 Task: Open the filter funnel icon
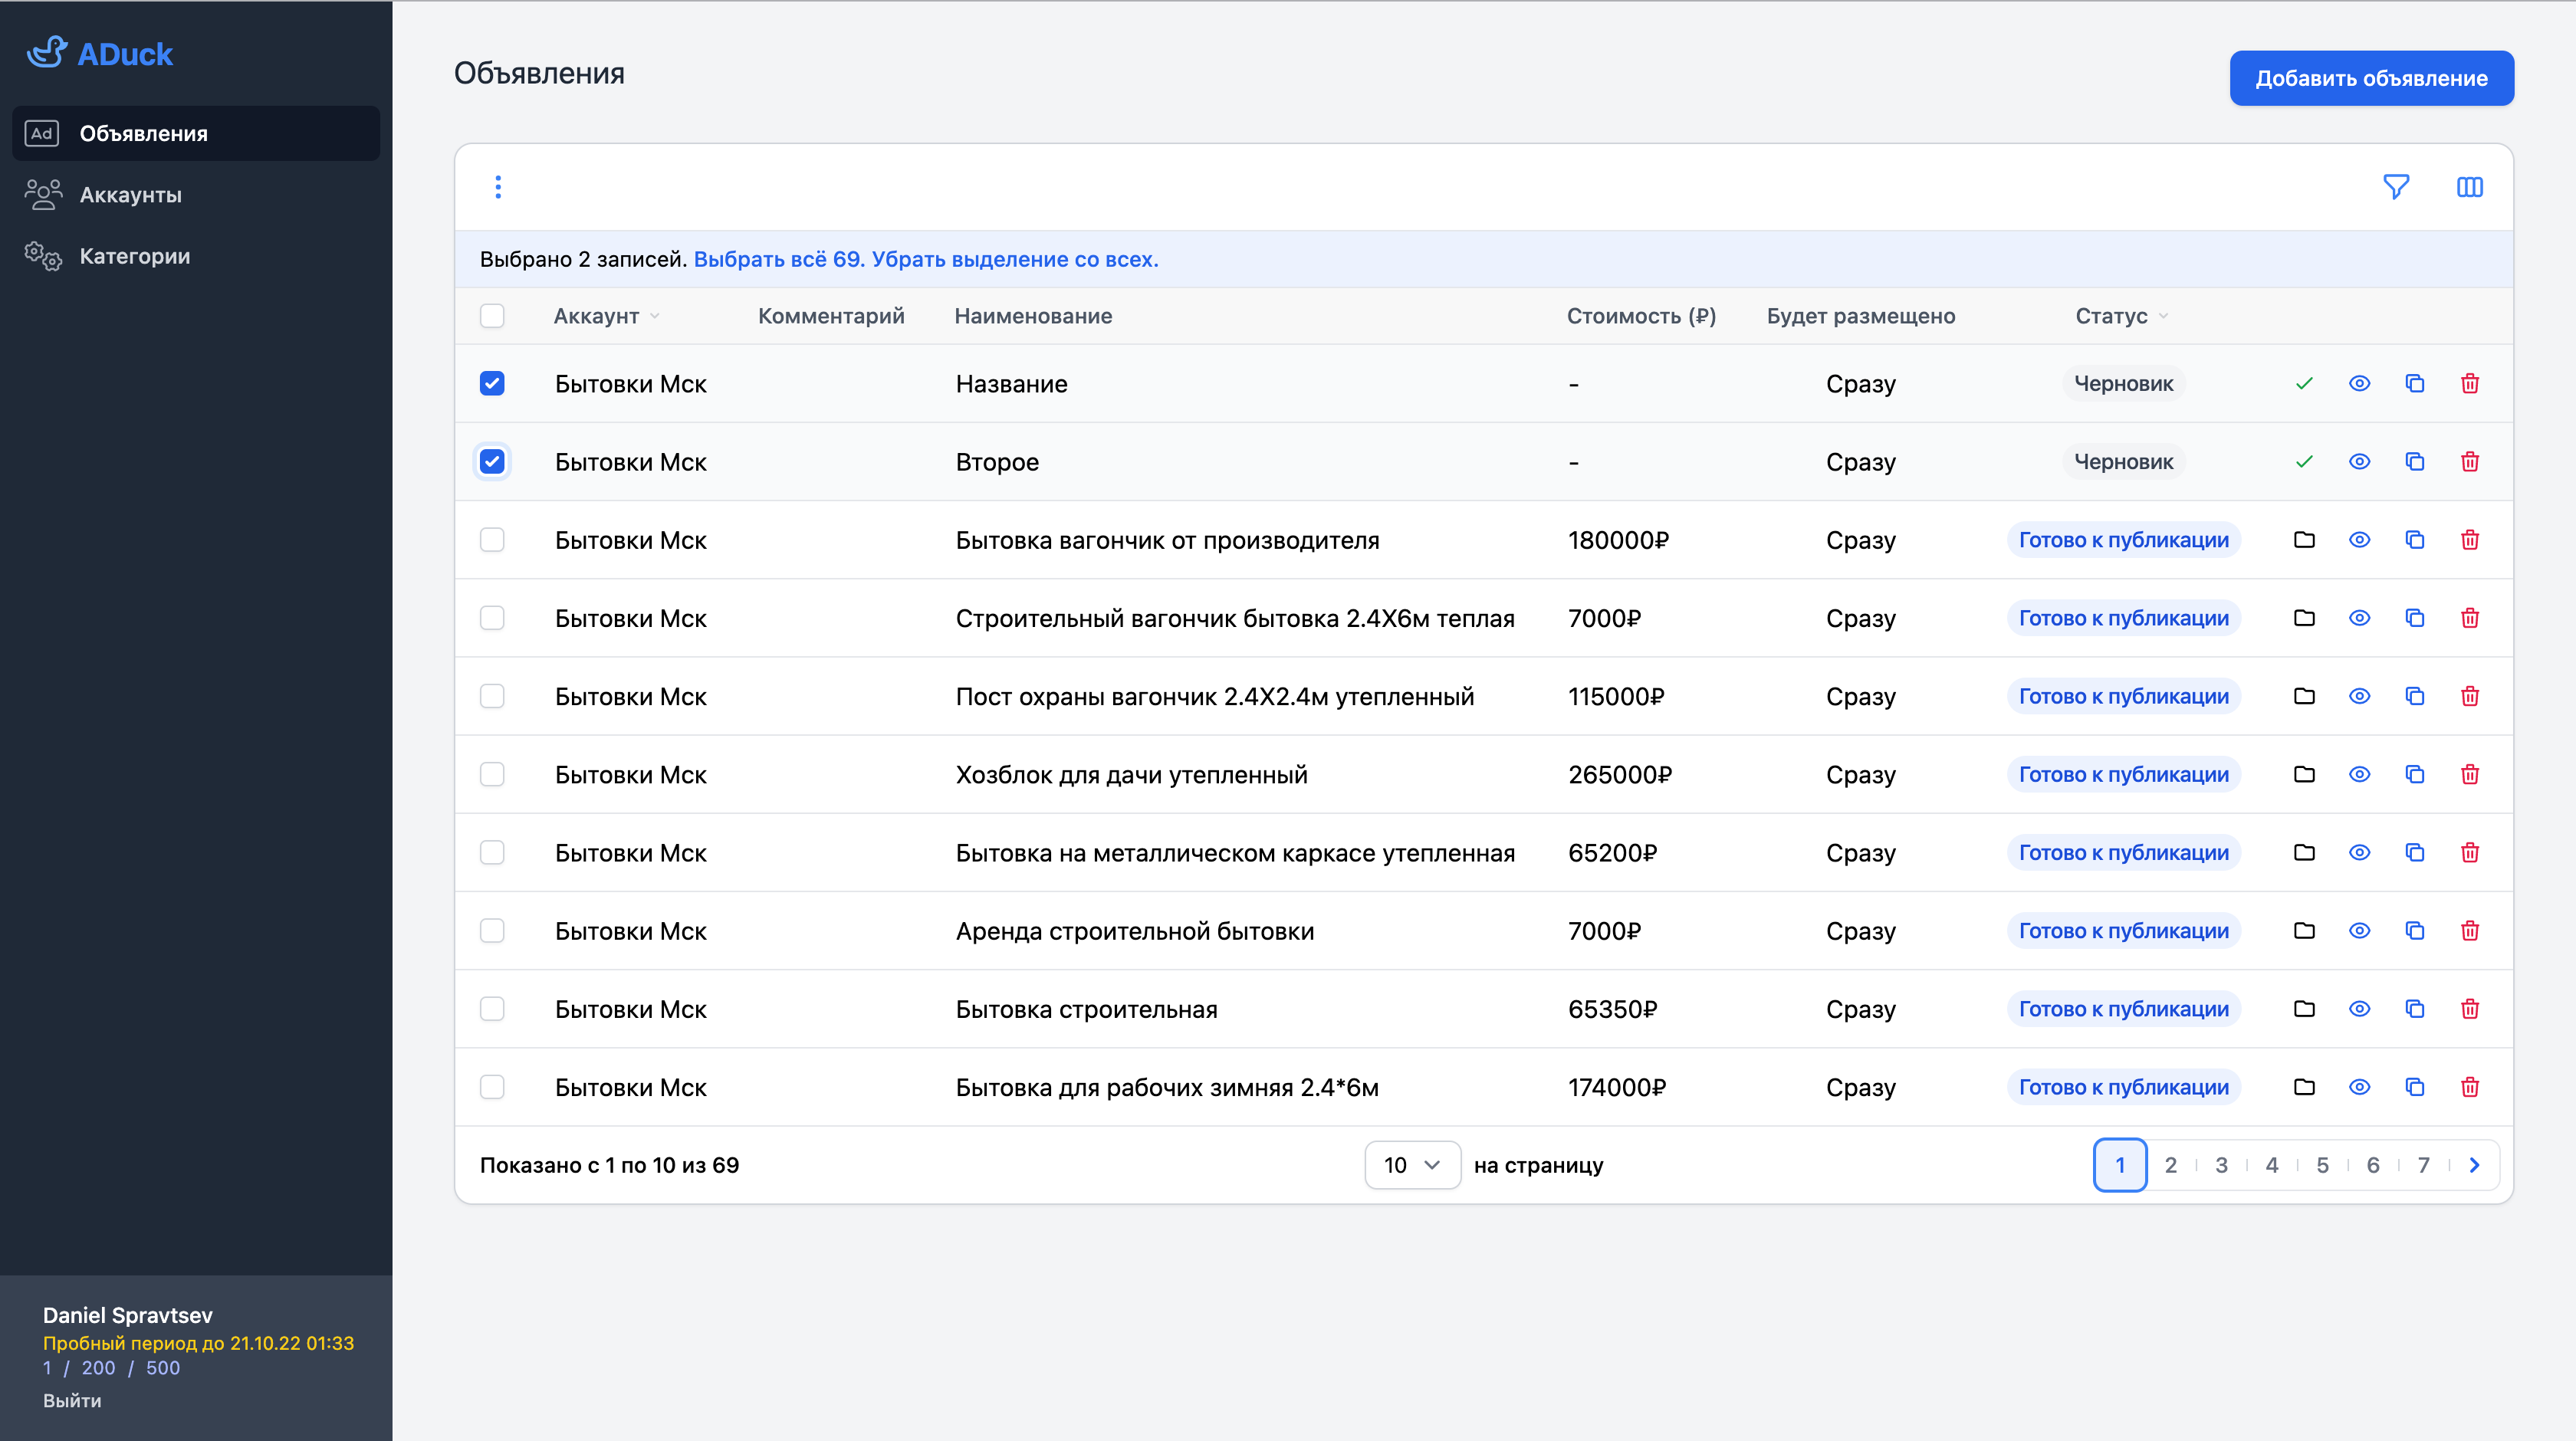(x=2395, y=187)
